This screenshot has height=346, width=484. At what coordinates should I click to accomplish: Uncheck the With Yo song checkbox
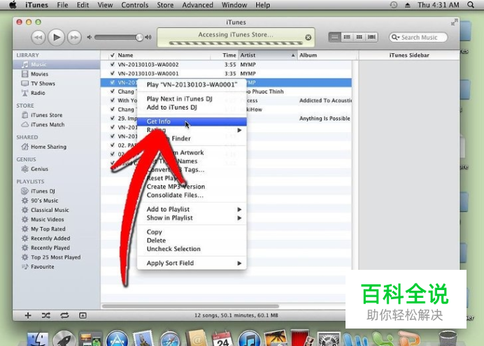click(x=113, y=100)
